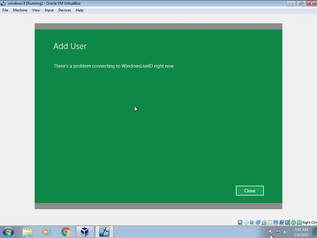Open the Devices menu
Screen dimensions: 317x238
tap(65, 10)
